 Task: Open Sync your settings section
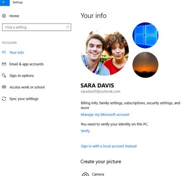[24, 99]
